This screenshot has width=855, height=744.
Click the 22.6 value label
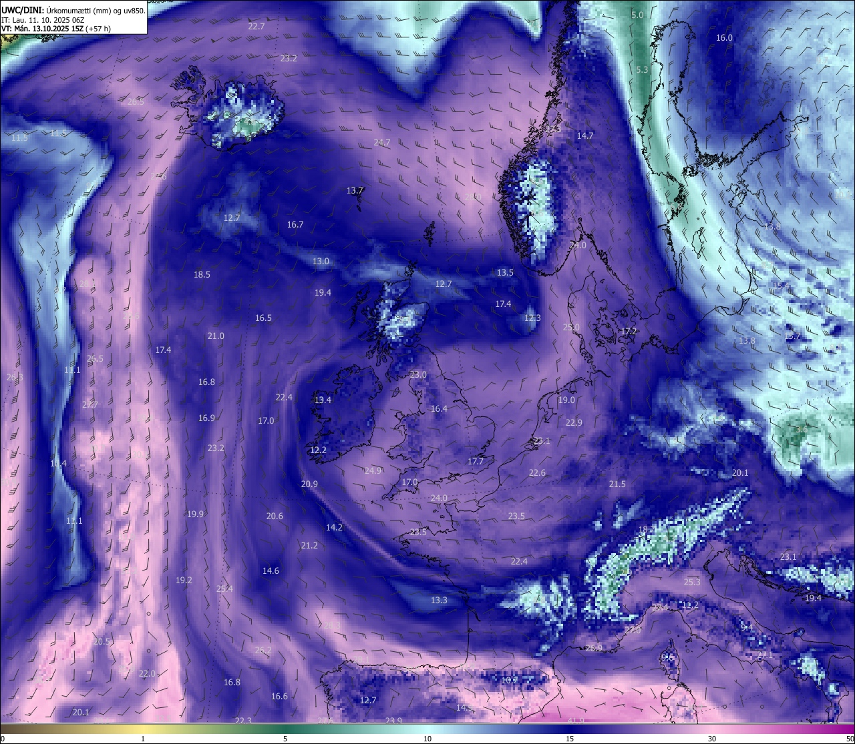[x=537, y=473]
